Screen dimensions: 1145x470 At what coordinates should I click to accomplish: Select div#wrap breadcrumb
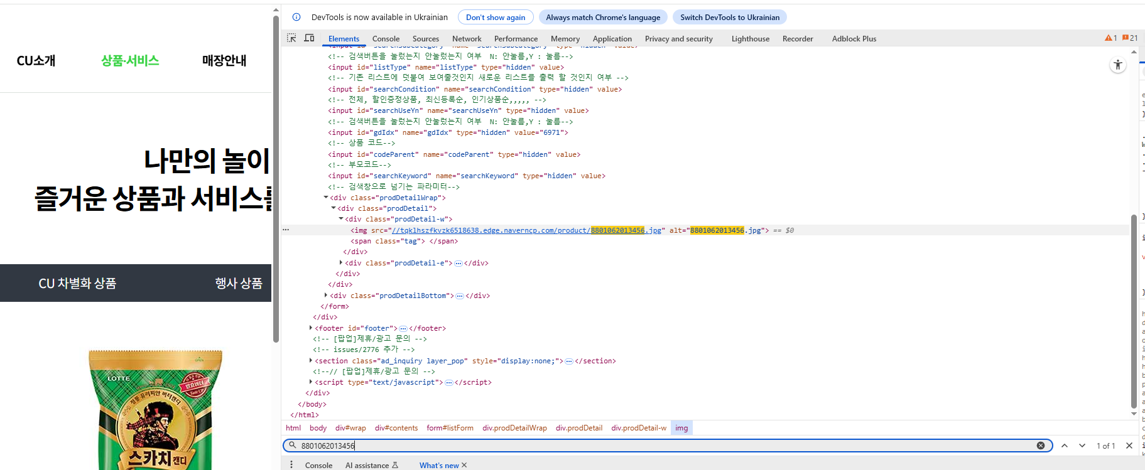coord(350,428)
